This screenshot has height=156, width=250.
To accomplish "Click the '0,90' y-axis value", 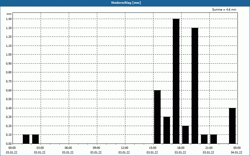I will (9, 64).
